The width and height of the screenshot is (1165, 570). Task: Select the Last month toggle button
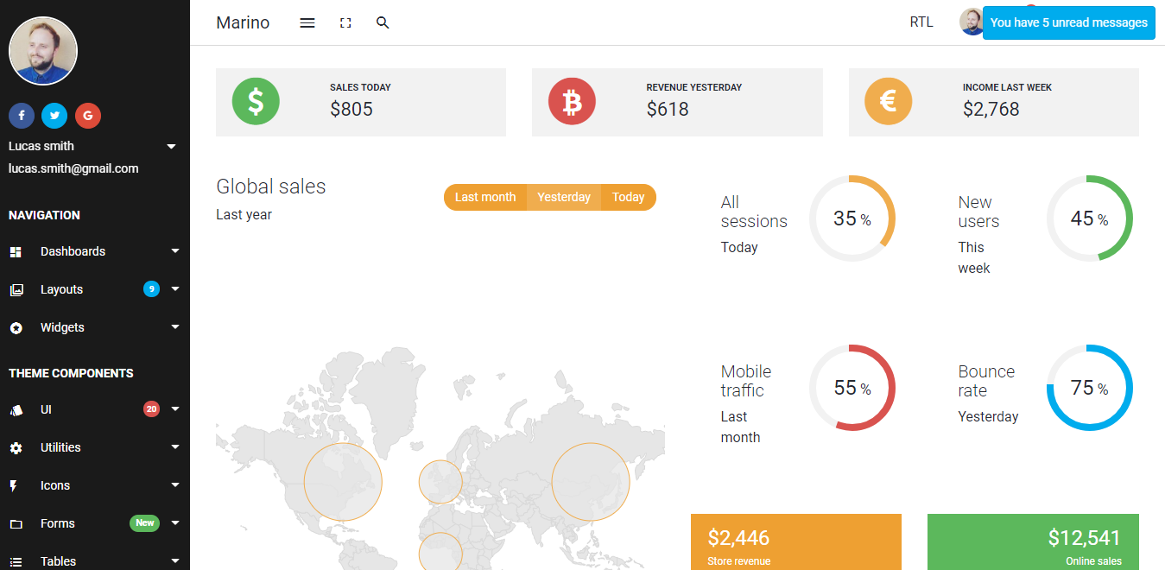485,197
